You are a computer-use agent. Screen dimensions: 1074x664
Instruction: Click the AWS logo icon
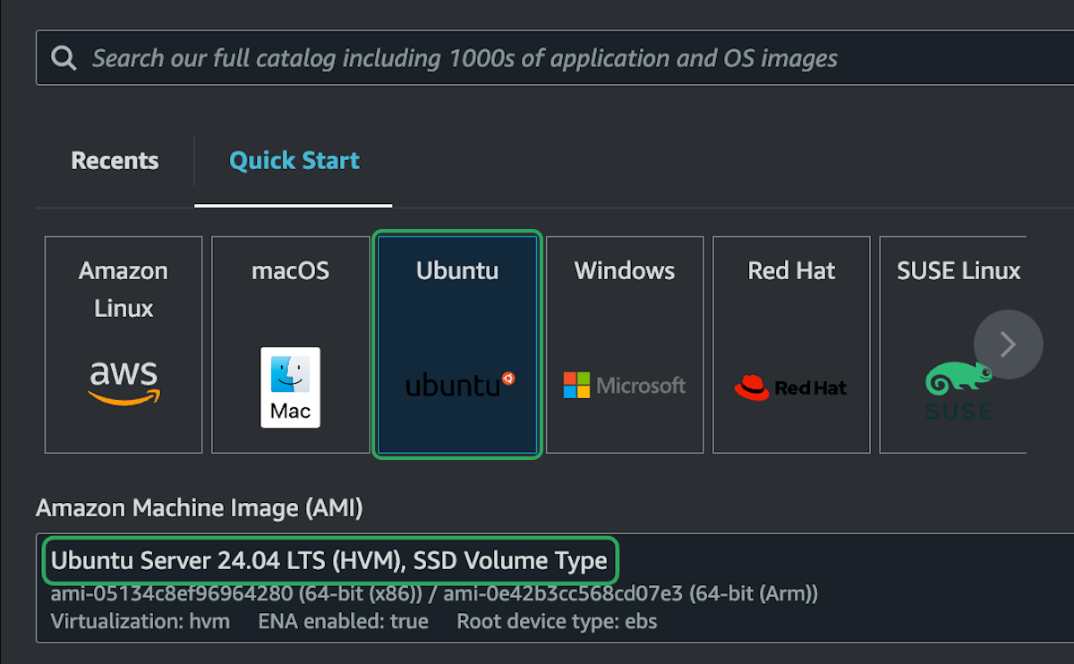124,383
